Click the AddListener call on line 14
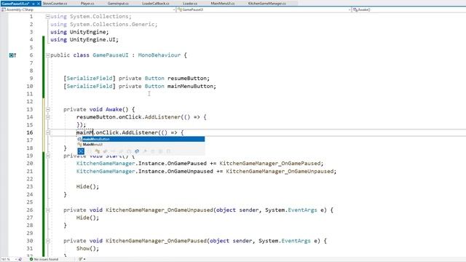The width and height of the screenshot is (466, 262). pos(162,117)
